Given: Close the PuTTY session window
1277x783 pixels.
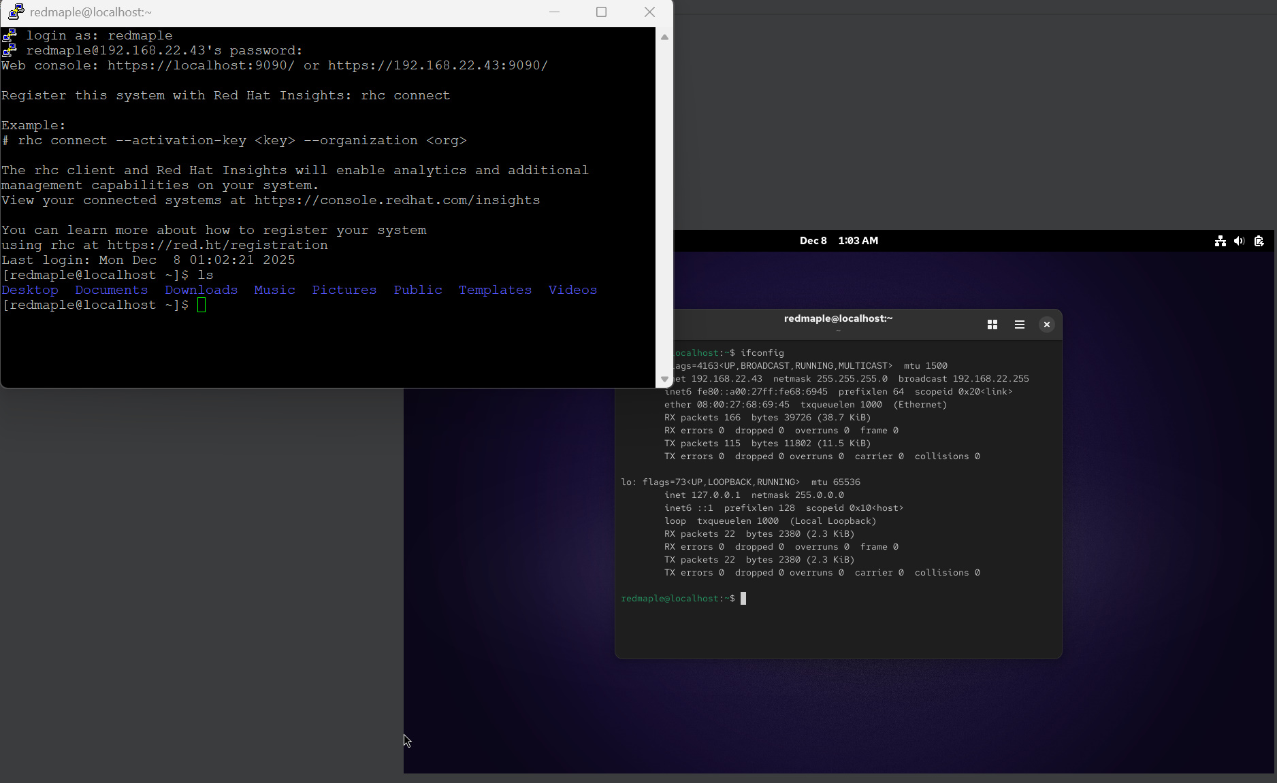Looking at the screenshot, I should [x=649, y=12].
